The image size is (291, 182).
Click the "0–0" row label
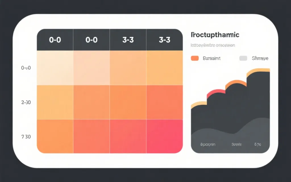click(x=26, y=68)
